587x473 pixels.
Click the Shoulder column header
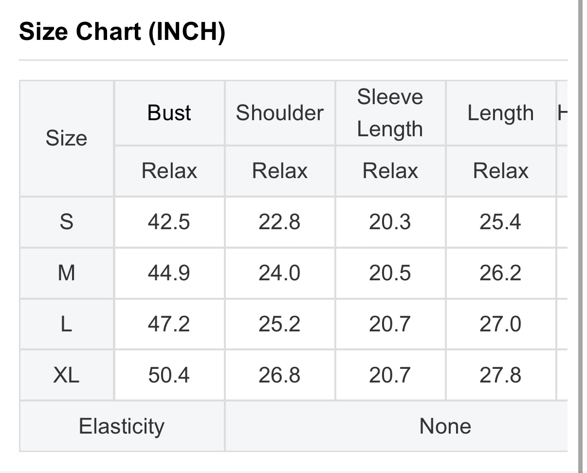(x=280, y=113)
